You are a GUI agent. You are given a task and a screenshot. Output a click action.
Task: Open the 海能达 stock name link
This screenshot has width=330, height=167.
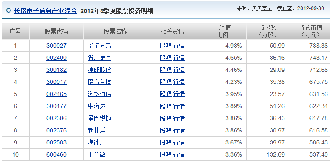tap(97, 142)
